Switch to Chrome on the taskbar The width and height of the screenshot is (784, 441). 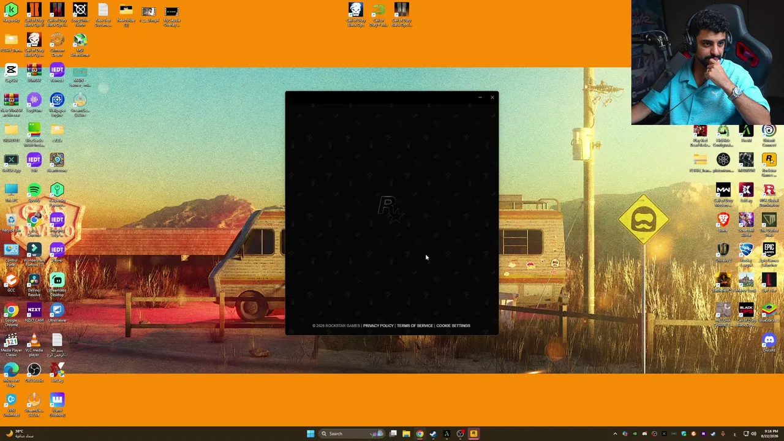click(x=420, y=434)
